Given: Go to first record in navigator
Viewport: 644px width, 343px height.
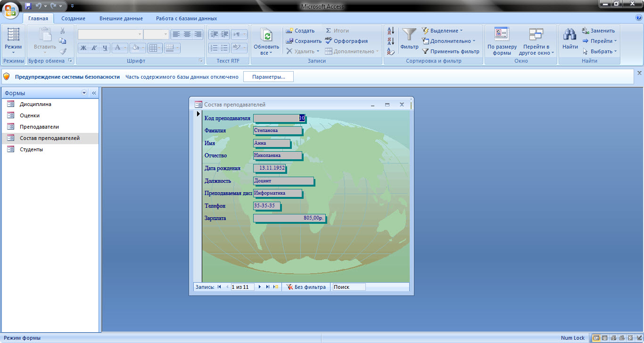Looking at the screenshot, I should pyautogui.click(x=219, y=287).
